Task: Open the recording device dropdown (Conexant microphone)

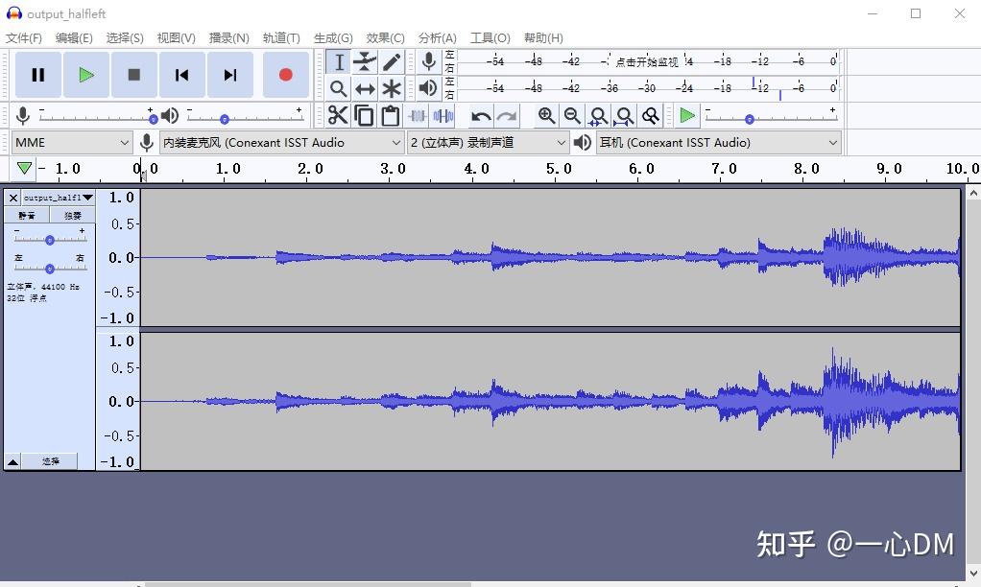Action: (x=281, y=143)
